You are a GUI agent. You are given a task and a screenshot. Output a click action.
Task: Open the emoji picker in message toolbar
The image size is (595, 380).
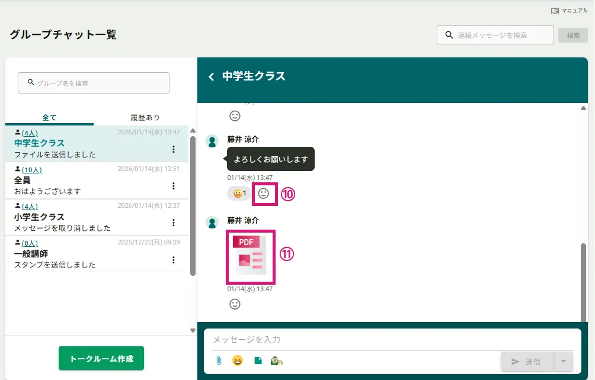(238, 360)
